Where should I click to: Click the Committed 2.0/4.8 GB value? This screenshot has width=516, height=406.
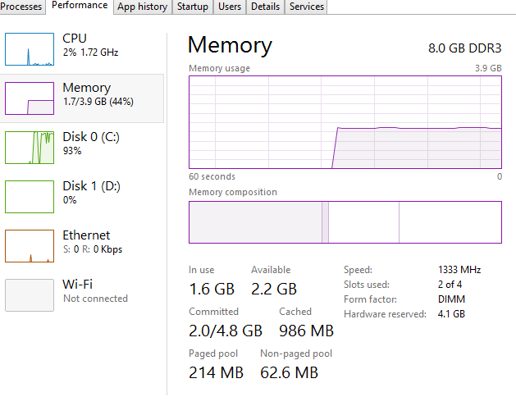[x=226, y=331]
